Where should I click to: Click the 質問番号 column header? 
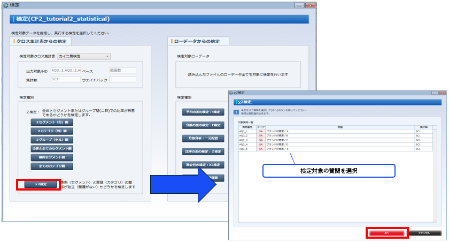coord(247,127)
